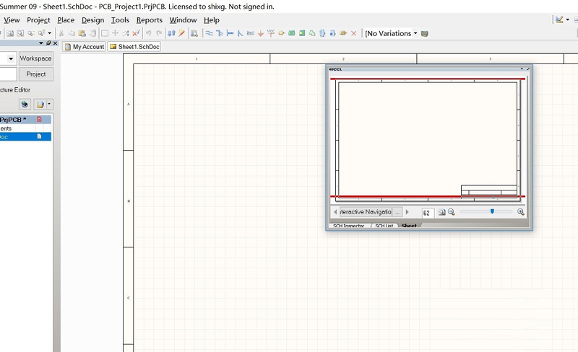Click the Place GND power port icon

tap(260, 33)
